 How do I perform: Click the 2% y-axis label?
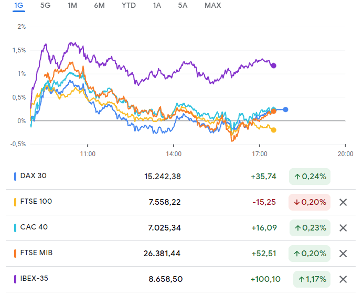pos(22,27)
